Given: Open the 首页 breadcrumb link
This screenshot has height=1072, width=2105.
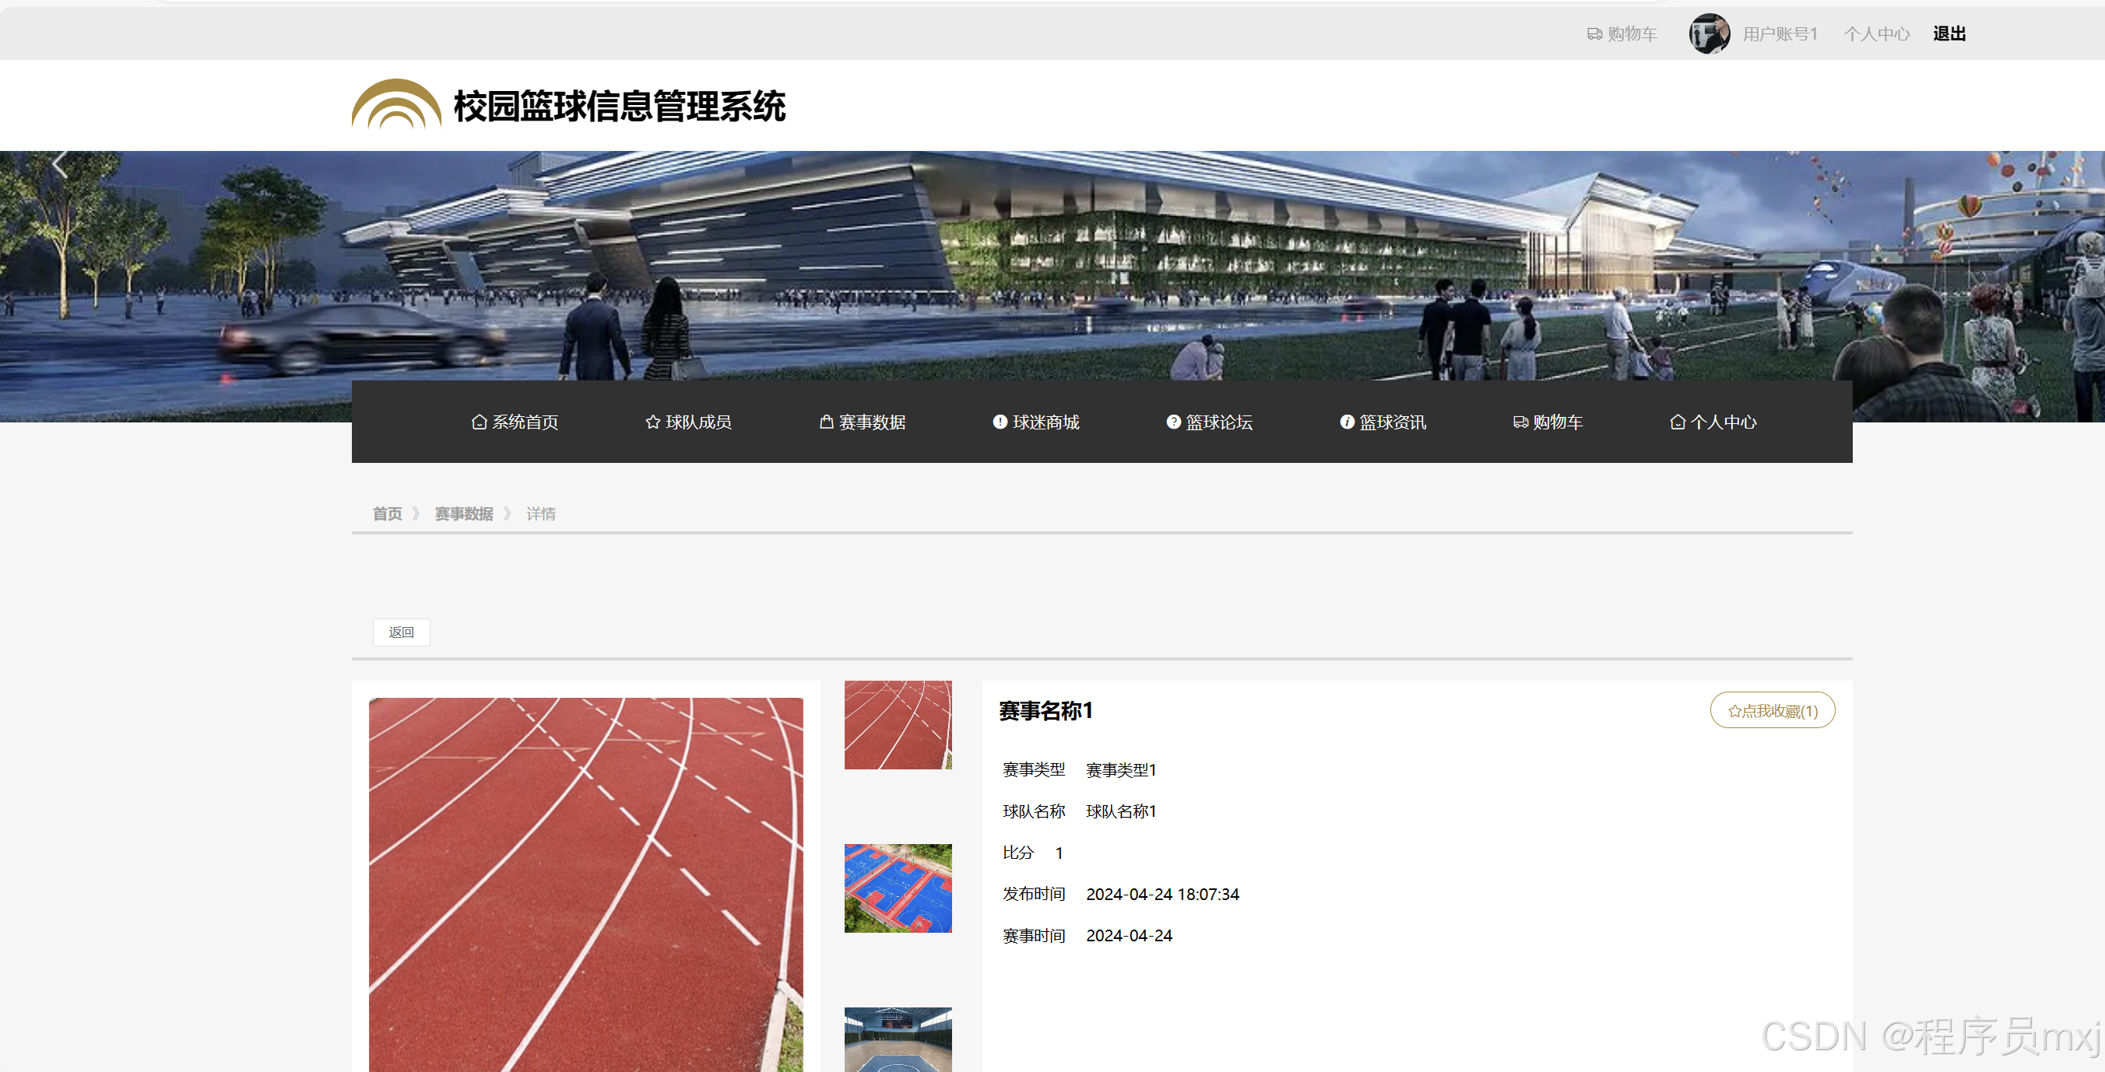Looking at the screenshot, I should 387,513.
